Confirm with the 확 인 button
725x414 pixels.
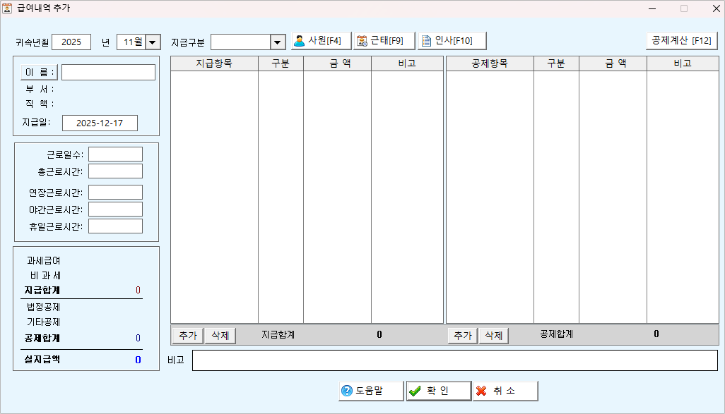(439, 391)
